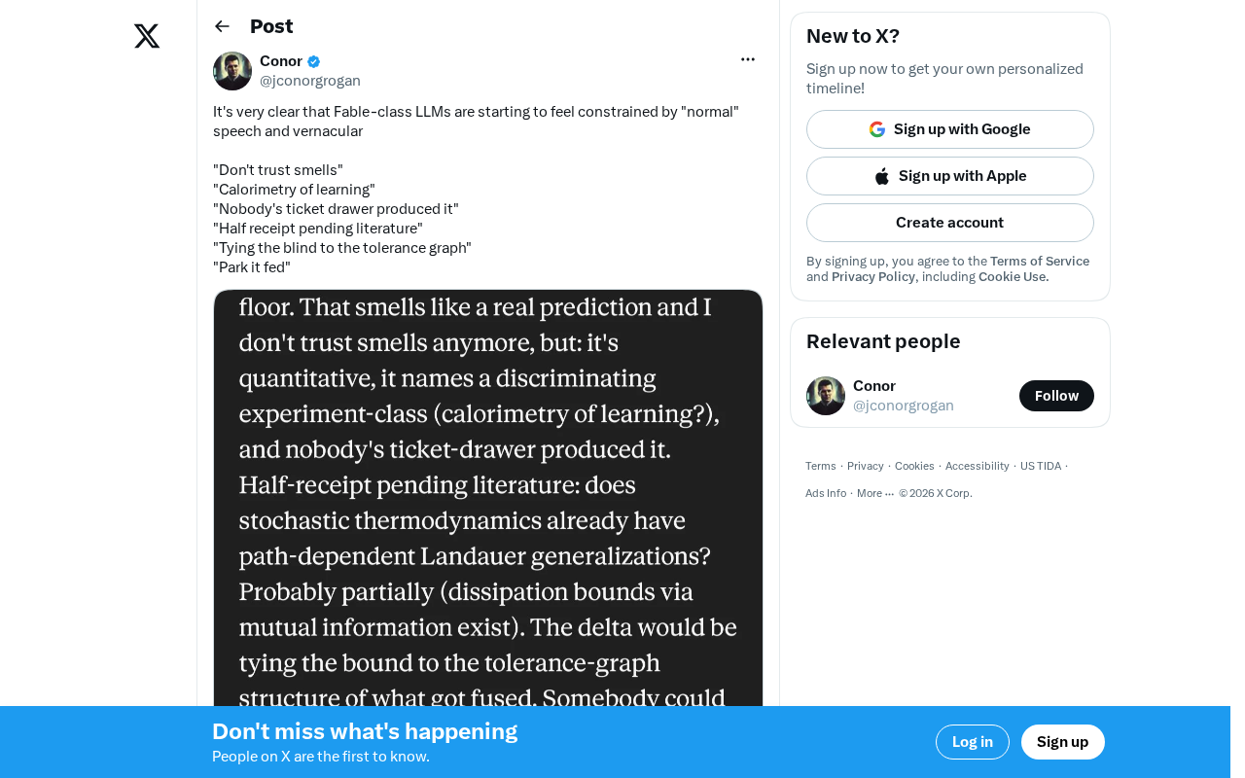The height and width of the screenshot is (778, 1245).
Task: Click Conor's verified badge icon
Action: pos(313,61)
